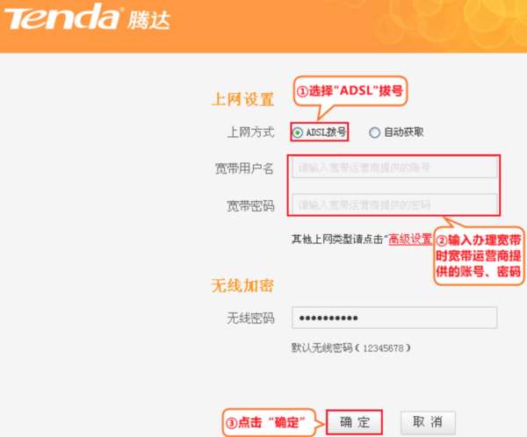Select the 自动获取 radio option
The width and height of the screenshot is (527, 437).
coord(374,133)
